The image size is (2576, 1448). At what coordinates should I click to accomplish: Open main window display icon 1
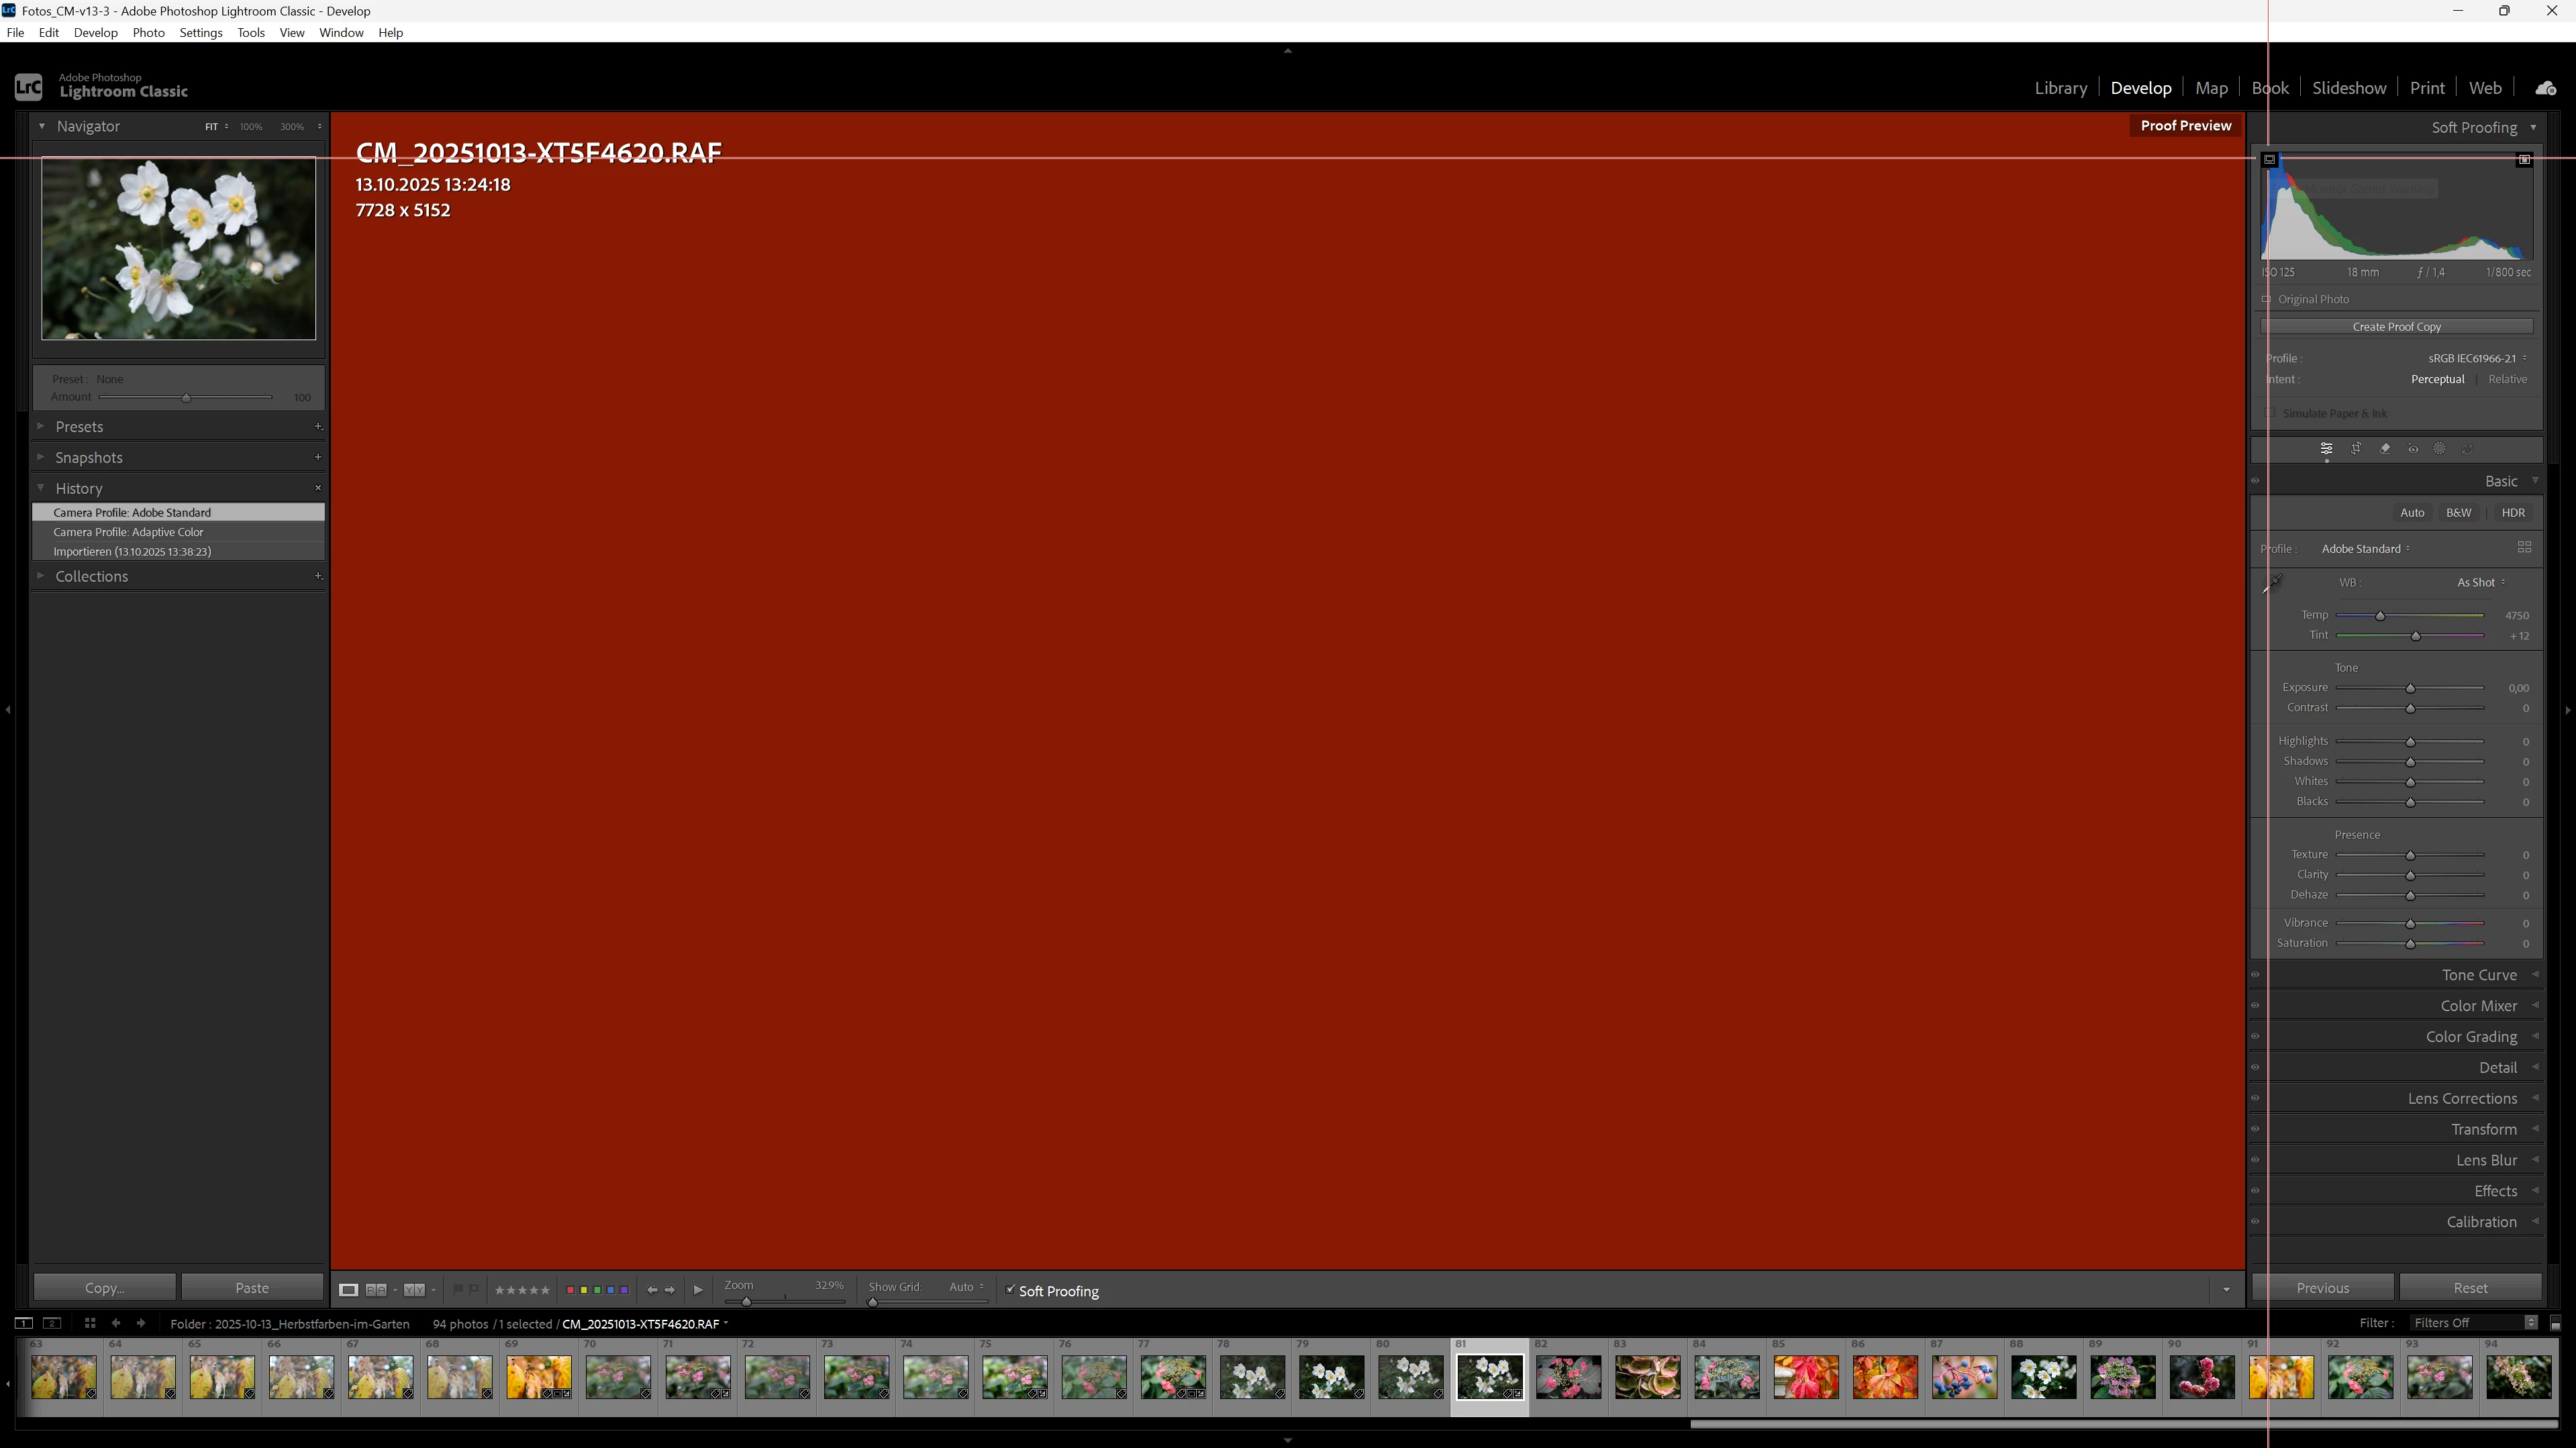(23, 1323)
